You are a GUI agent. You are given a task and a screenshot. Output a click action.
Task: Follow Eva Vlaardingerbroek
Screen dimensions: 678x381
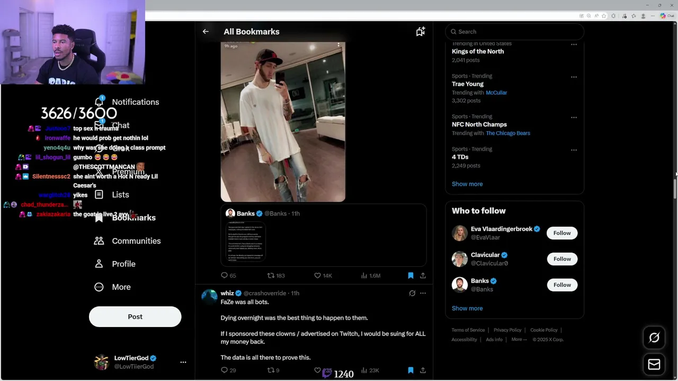(562, 233)
